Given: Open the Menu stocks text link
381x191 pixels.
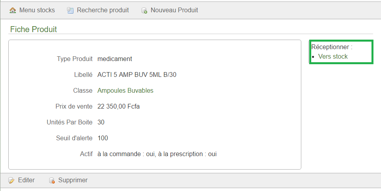Looking at the screenshot, I should [37, 10].
